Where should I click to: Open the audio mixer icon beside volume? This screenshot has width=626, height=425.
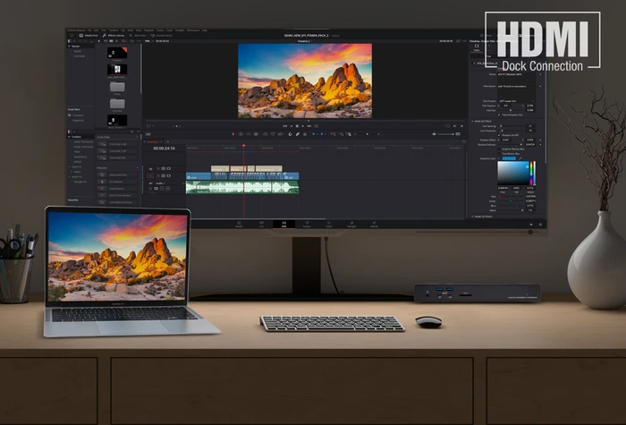(x=458, y=134)
